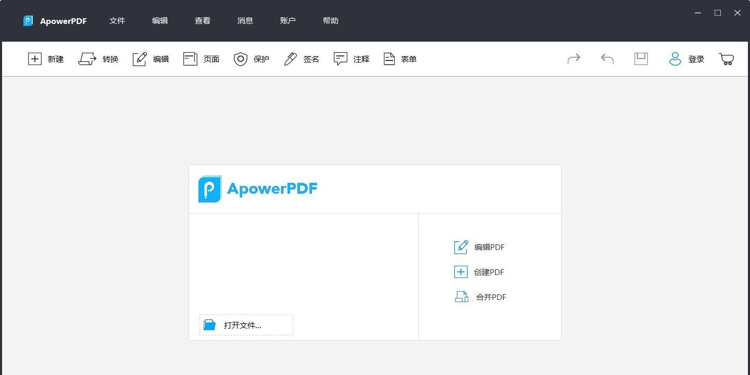Open the 查看 menu
750x375 pixels.
point(203,21)
